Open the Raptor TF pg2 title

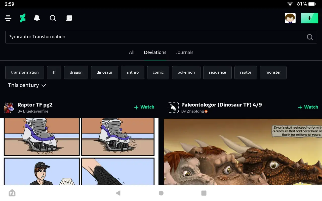(35, 105)
